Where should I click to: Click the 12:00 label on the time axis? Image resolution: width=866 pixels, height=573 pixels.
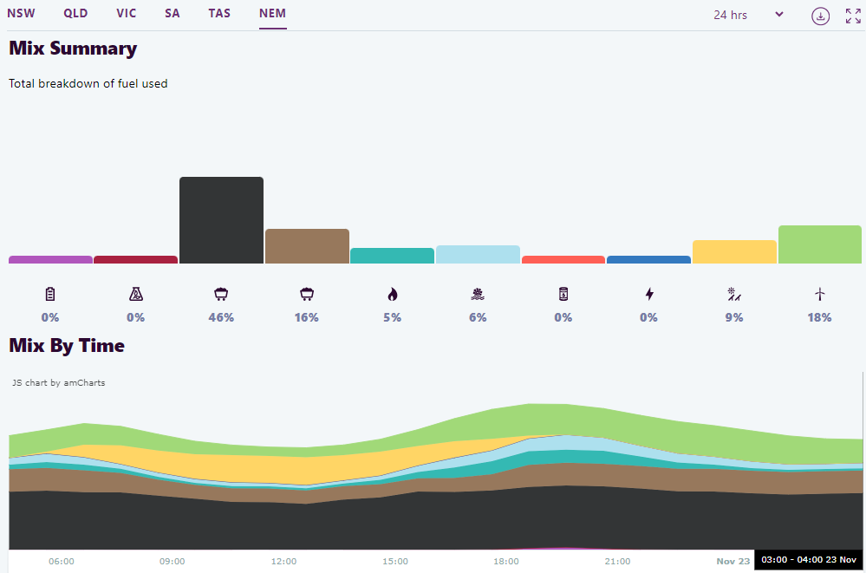[x=283, y=561]
